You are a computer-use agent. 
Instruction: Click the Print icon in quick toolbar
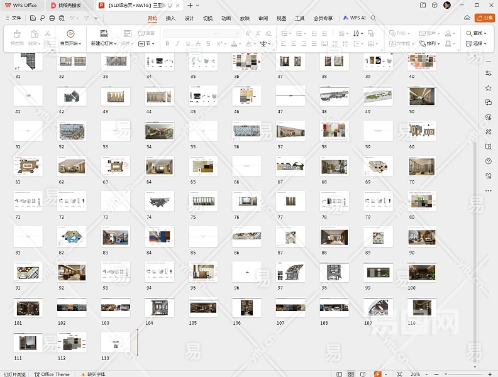52,18
